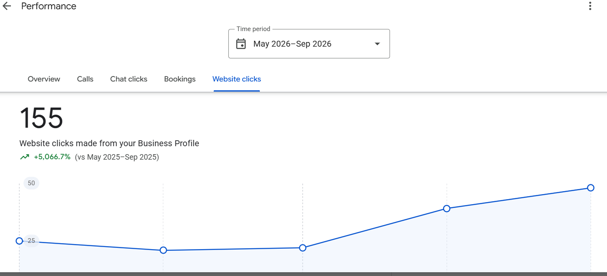Select the Website clicks tab
This screenshot has height=276, width=607.
[x=237, y=79]
